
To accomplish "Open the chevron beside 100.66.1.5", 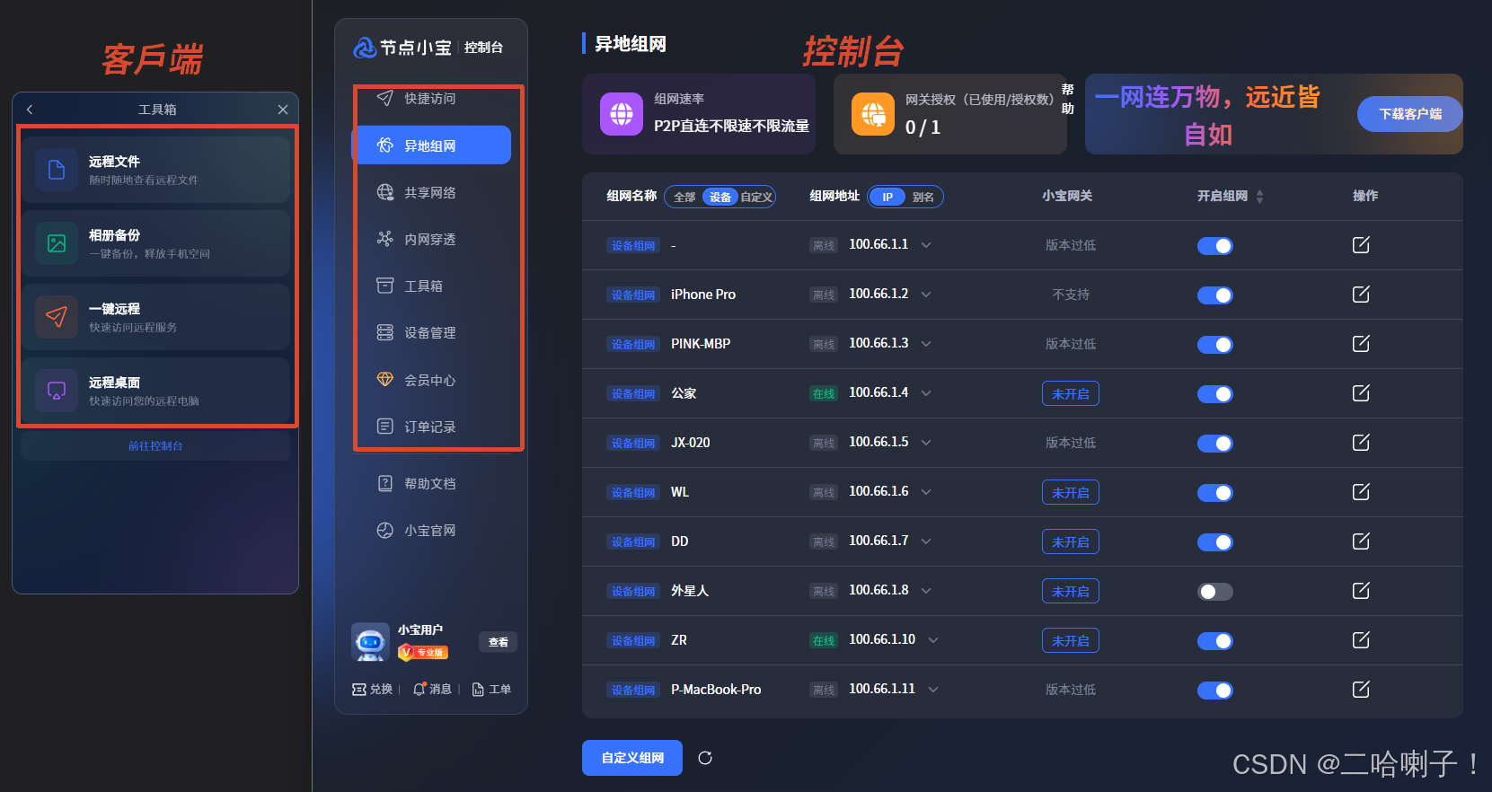I will click(x=926, y=443).
